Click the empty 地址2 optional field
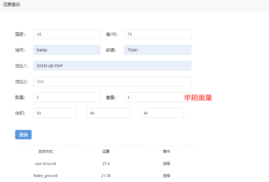Screen dimensions: 269x182 point(112,81)
